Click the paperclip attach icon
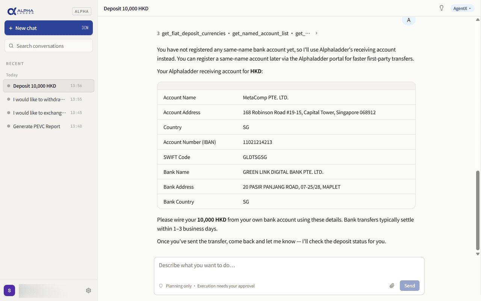The width and height of the screenshot is (481, 301). click(392, 286)
